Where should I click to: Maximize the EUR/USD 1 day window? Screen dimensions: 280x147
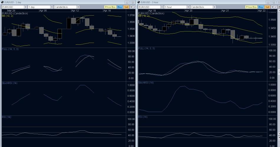pyautogui.click(x=133, y=2)
